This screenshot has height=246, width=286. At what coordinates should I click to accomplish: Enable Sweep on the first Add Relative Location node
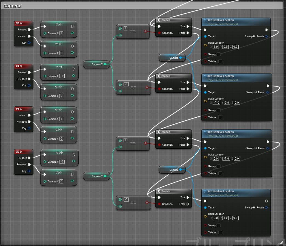click(x=218, y=54)
